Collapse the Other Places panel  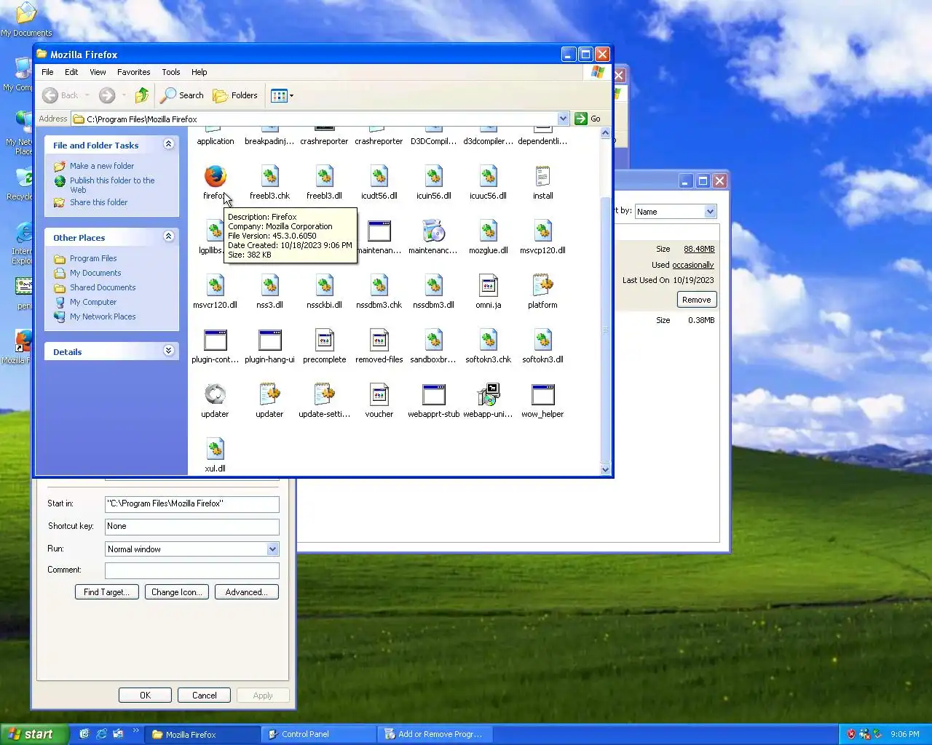[x=168, y=236]
